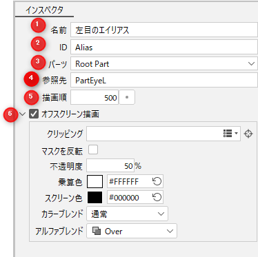The width and height of the screenshot is (258, 257).
Task: Open the clipping list selector icon
Action: [230, 134]
